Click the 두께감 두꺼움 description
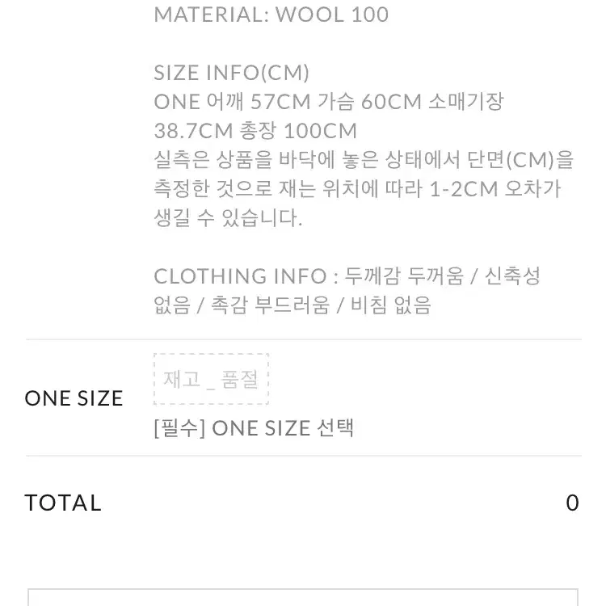Viewport: 606px width, 606px height. coord(403,276)
